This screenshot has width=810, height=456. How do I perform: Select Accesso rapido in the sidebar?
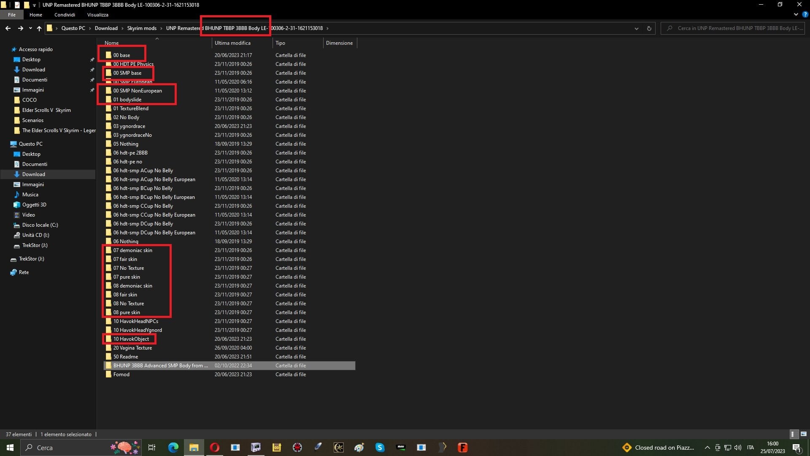[x=35, y=49]
